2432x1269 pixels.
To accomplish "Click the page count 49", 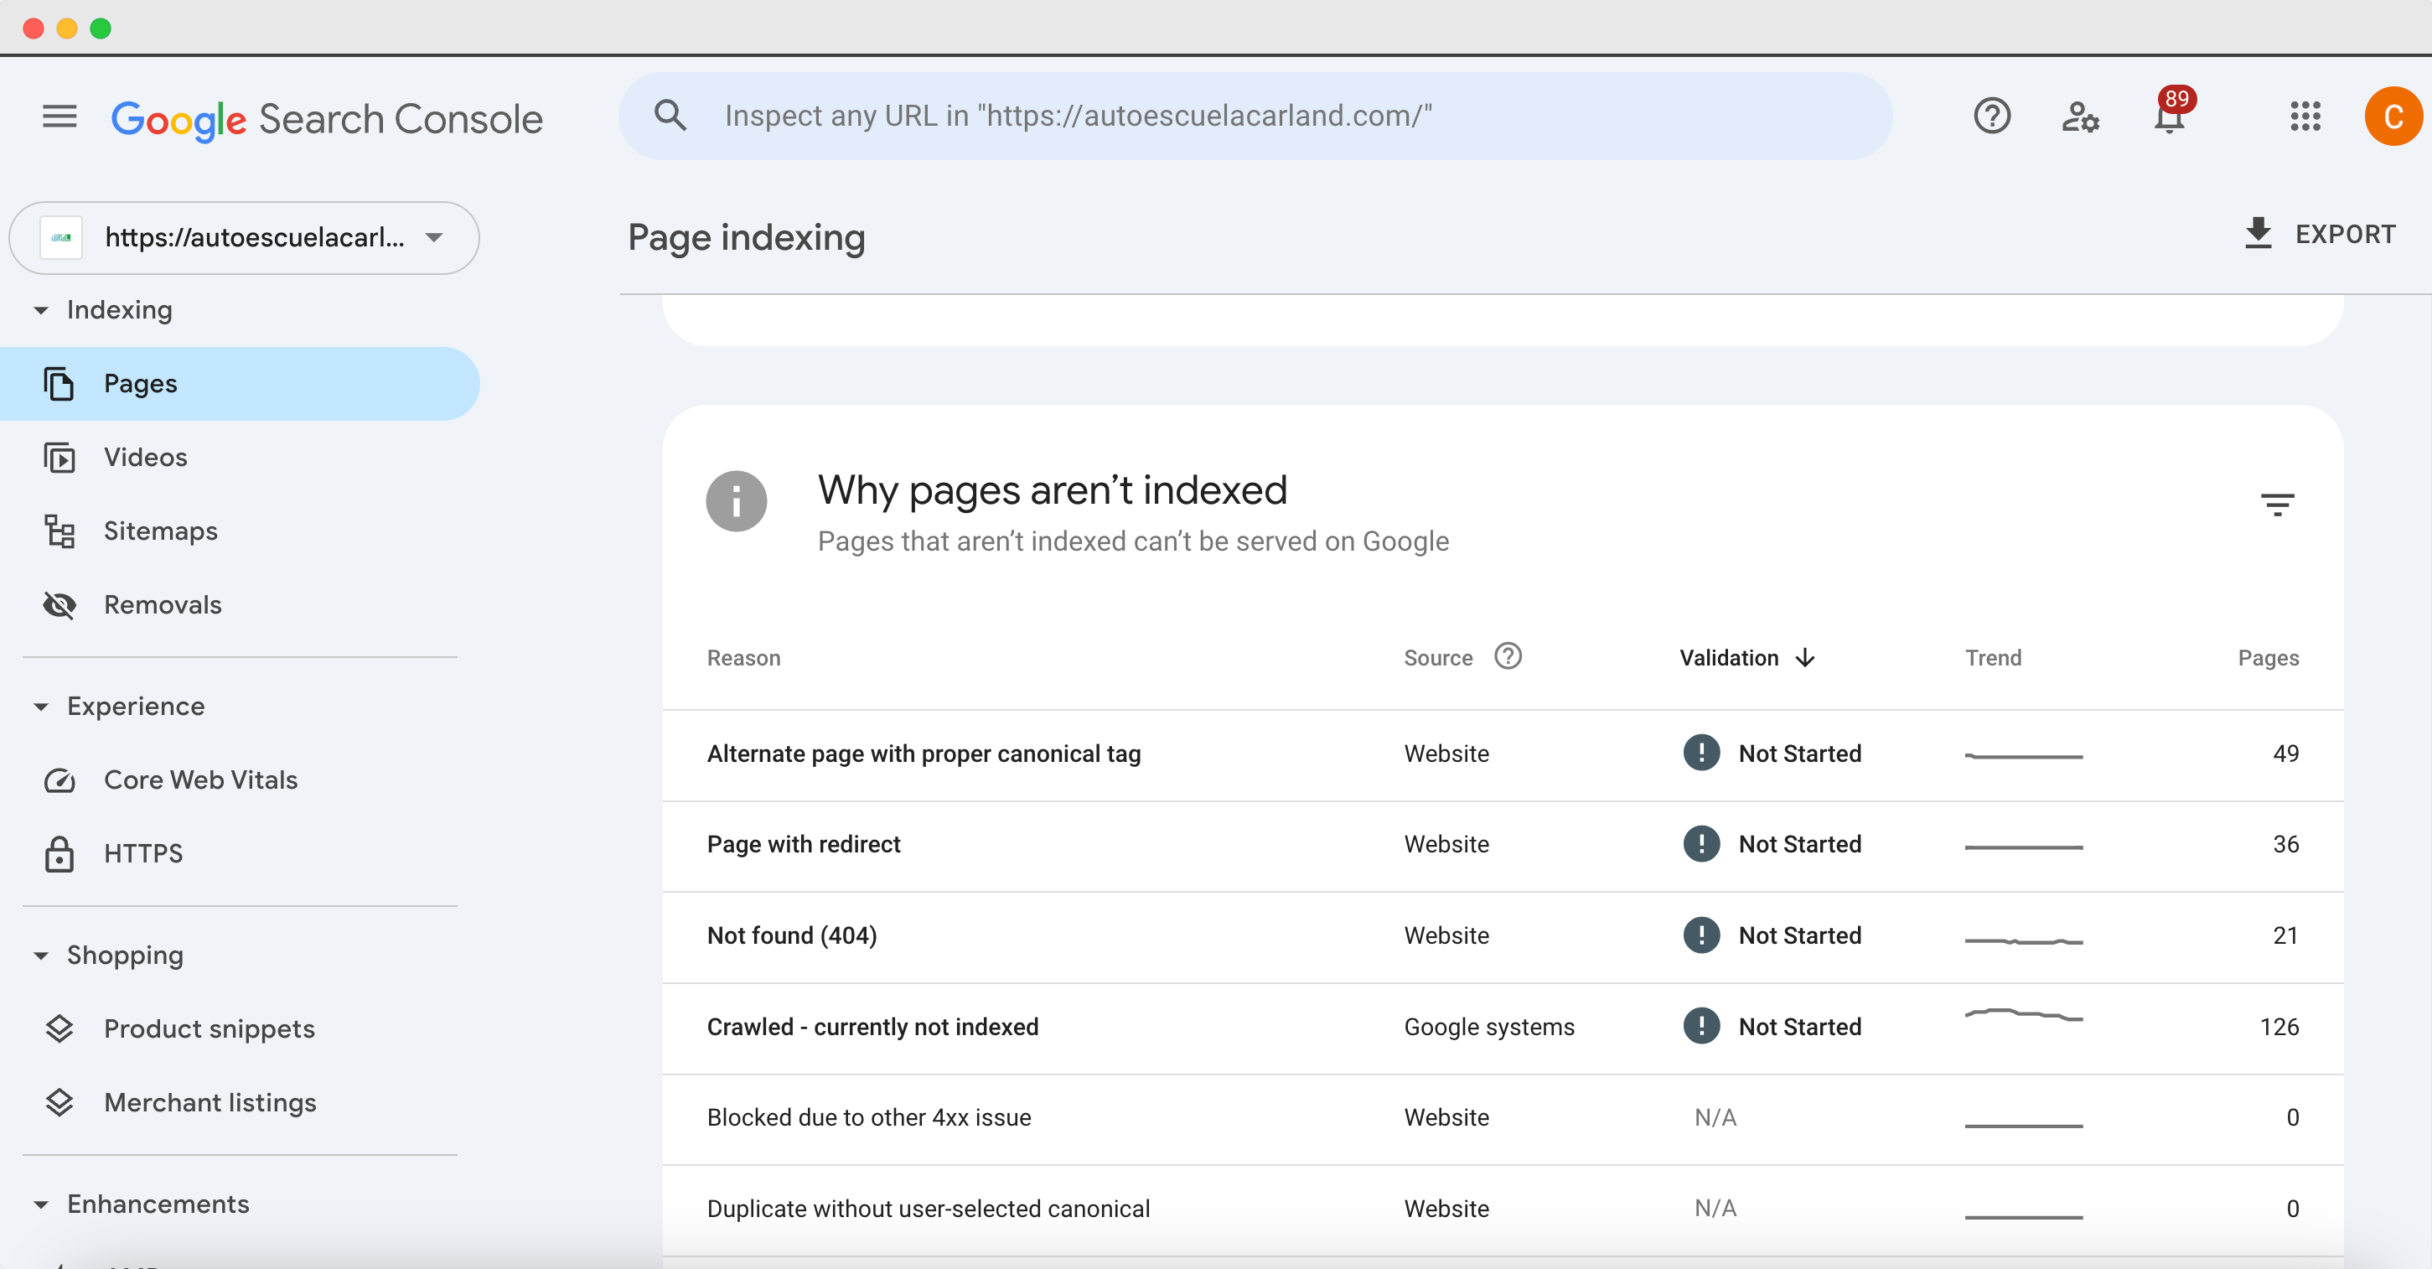I will pos(2285,754).
